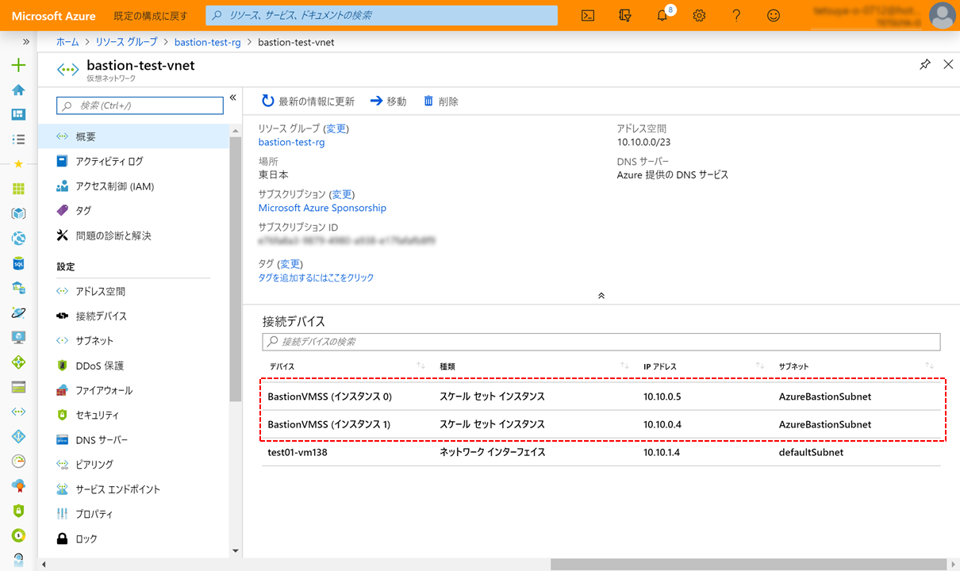960x571 pixels.
Task: Sort by サブネット column arrows
Action: tap(929, 366)
